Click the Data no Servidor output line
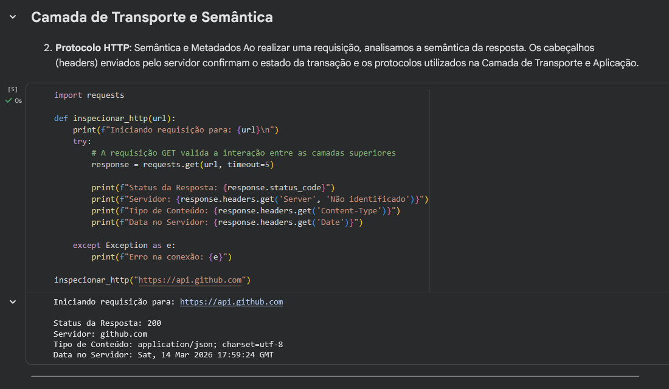 point(163,354)
